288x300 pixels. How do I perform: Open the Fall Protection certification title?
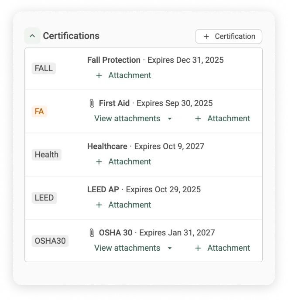[x=114, y=60]
